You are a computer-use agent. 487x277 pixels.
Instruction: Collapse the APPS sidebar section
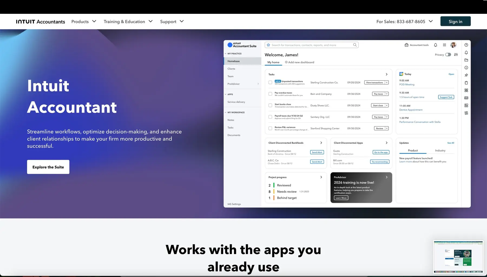click(x=226, y=94)
